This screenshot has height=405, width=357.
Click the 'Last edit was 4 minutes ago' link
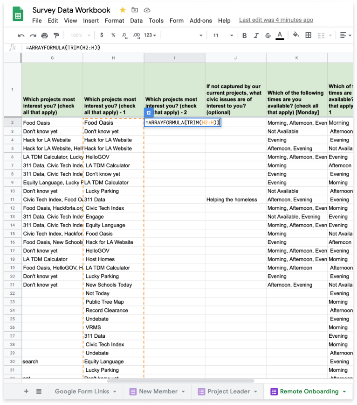276,20
